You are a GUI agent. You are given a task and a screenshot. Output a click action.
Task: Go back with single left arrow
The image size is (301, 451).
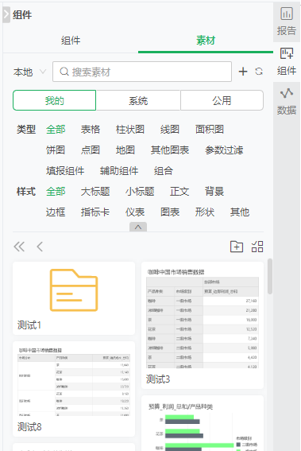[40, 247]
